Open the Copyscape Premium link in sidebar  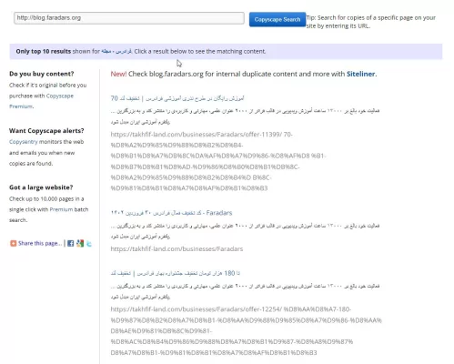point(41,101)
